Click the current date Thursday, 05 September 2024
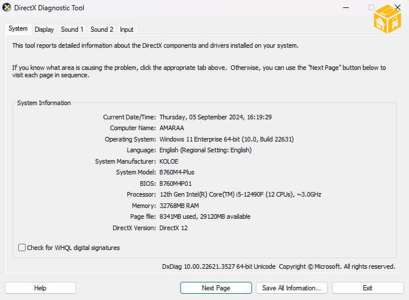 (216, 117)
